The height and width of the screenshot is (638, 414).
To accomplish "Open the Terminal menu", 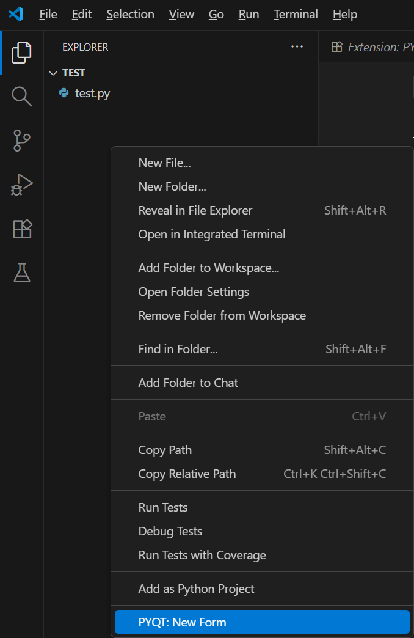I will tap(296, 14).
